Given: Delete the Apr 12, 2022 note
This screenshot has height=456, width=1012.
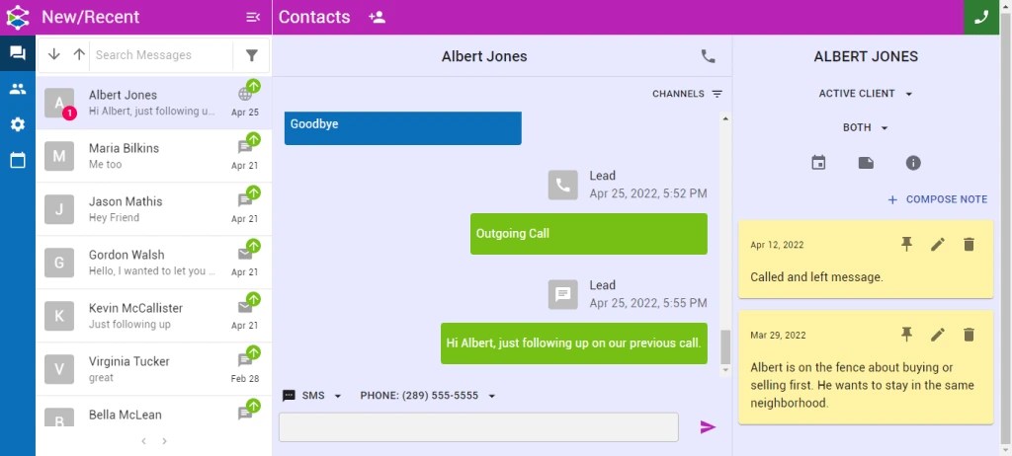Looking at the screenshot, I should (969, 245).
